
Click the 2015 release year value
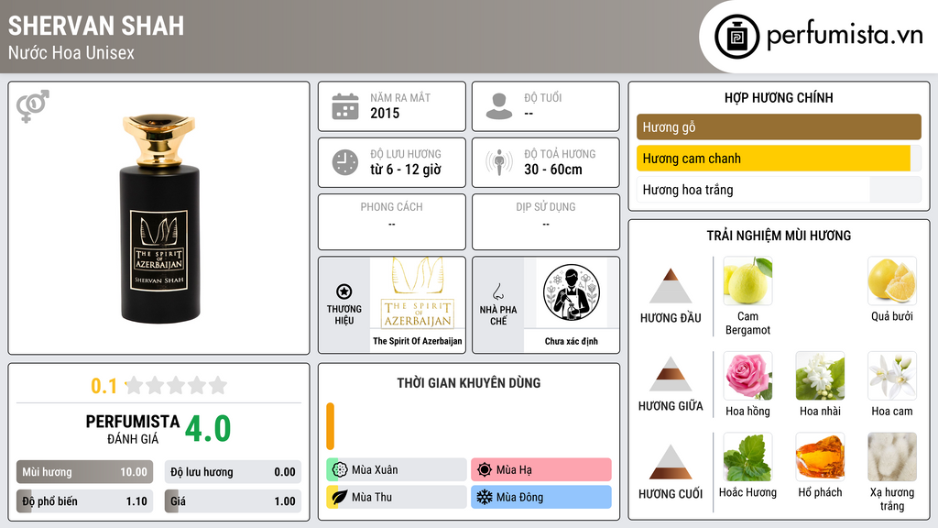coord(385,113)
